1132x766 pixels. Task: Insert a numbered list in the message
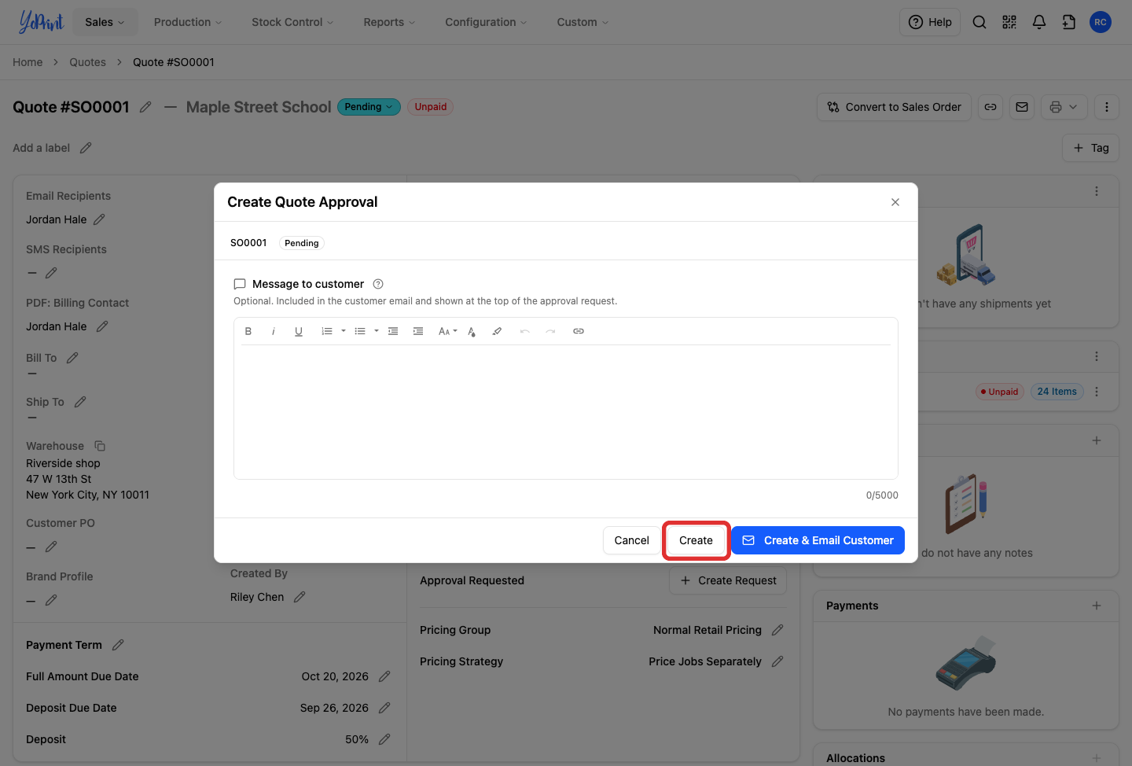(x=327, y=331)
